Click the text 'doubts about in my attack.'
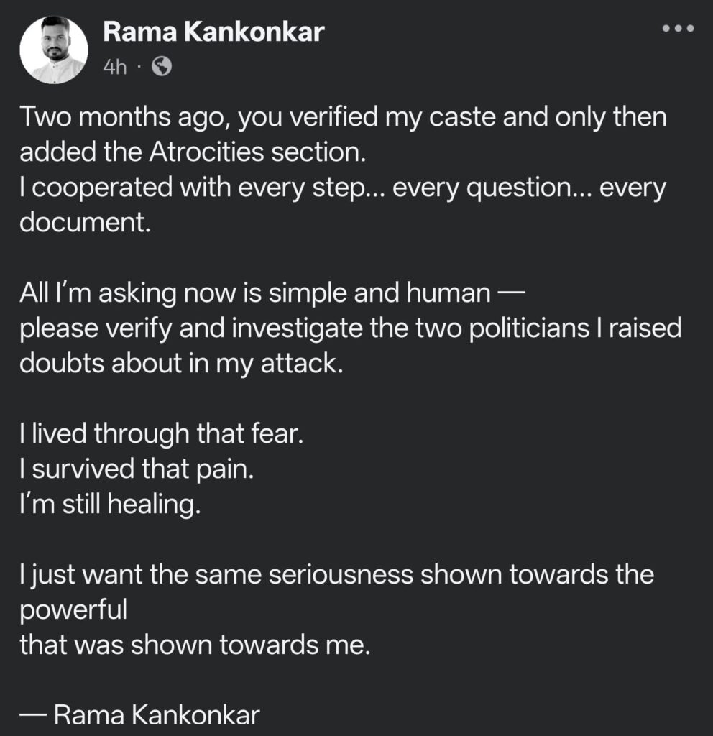 (x=178, y=364)
